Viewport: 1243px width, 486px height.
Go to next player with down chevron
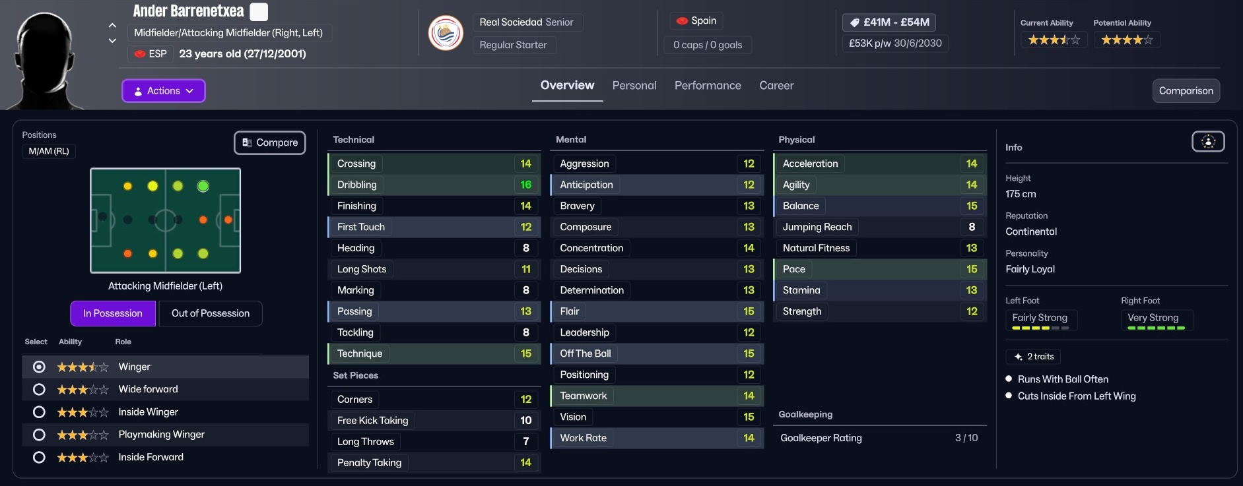coord(112,41)
